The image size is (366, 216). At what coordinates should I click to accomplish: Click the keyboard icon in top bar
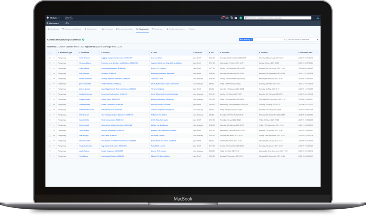click(227, 18)
